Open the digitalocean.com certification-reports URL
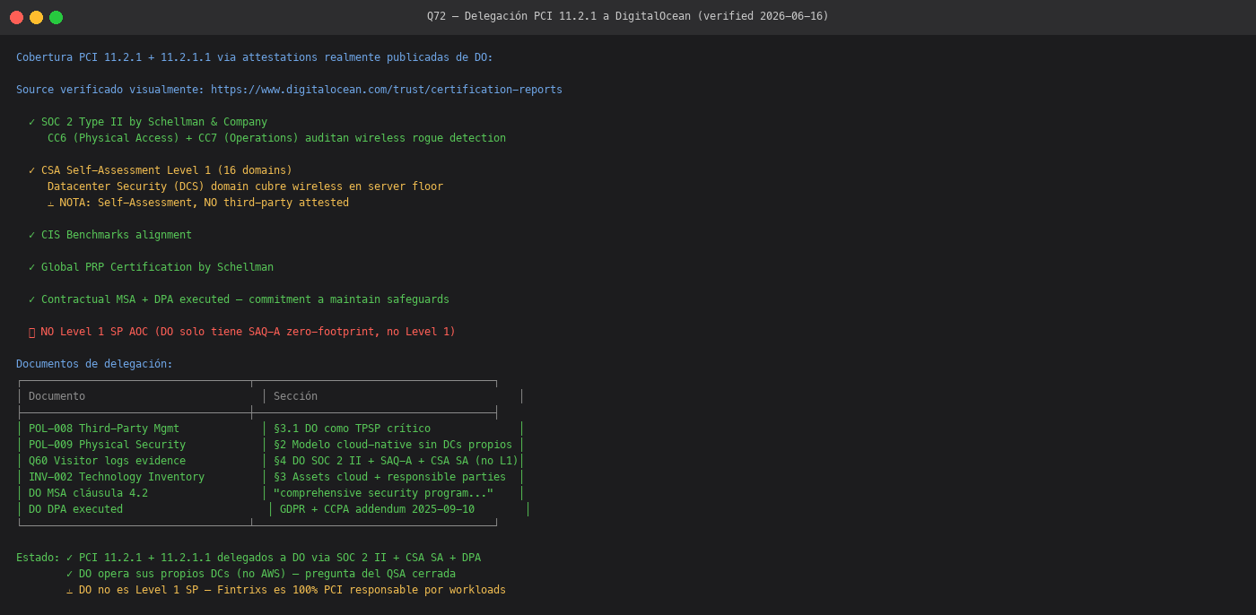 (387, 90)
